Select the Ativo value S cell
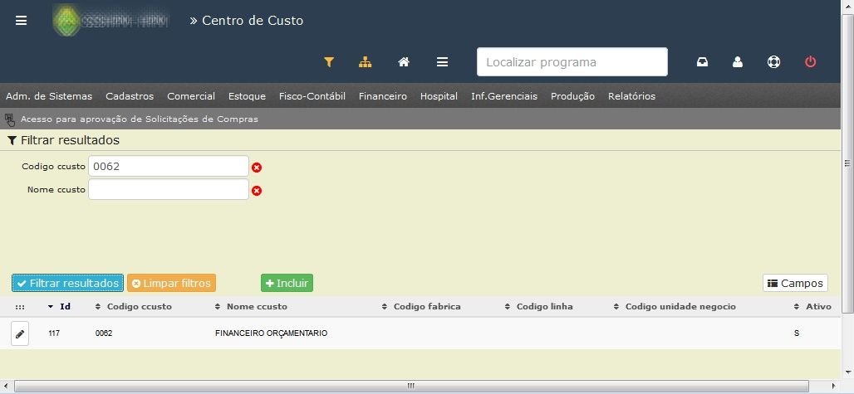The height and width of the screenshot is (394, 854). click(797, 333)
